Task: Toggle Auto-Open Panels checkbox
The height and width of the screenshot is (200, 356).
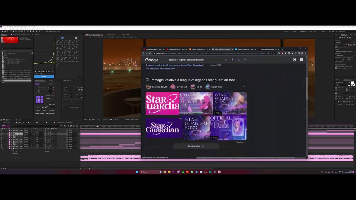Action: coord(50,31)
